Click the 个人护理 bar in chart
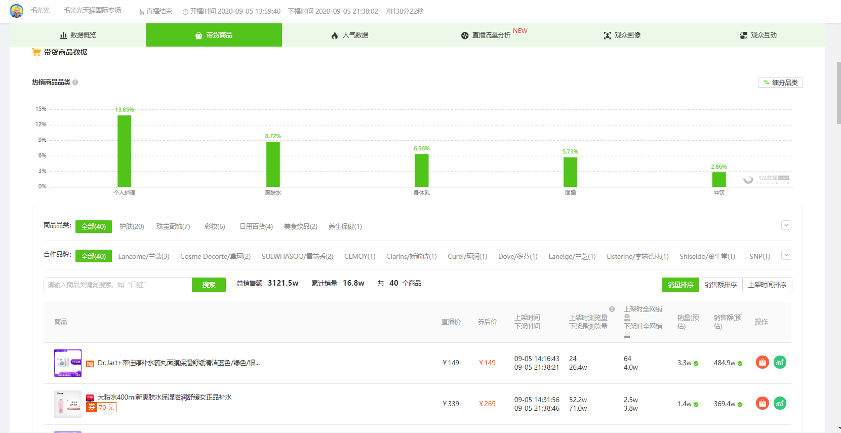The width and height of the screenshot is (841, 433). click(125, 151)
